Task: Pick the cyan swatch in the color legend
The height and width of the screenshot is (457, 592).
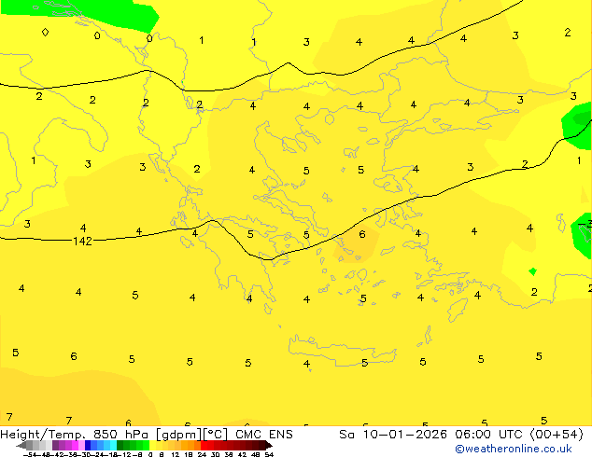Action: [113, 446]
